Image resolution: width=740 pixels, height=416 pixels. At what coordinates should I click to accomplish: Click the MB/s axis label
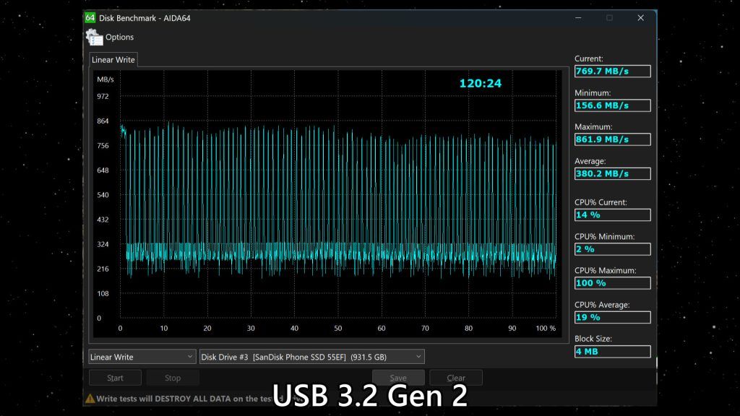[106, 79]
